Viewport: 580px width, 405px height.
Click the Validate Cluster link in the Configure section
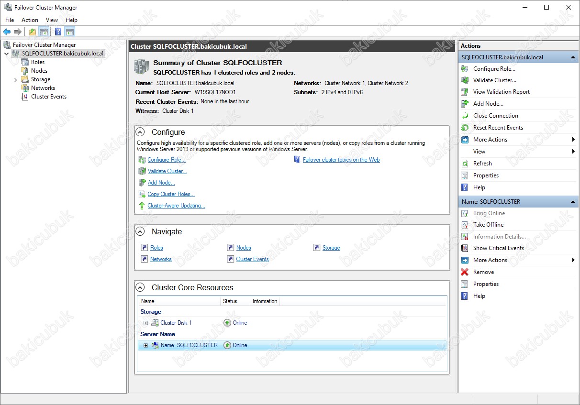coord(167,171)
